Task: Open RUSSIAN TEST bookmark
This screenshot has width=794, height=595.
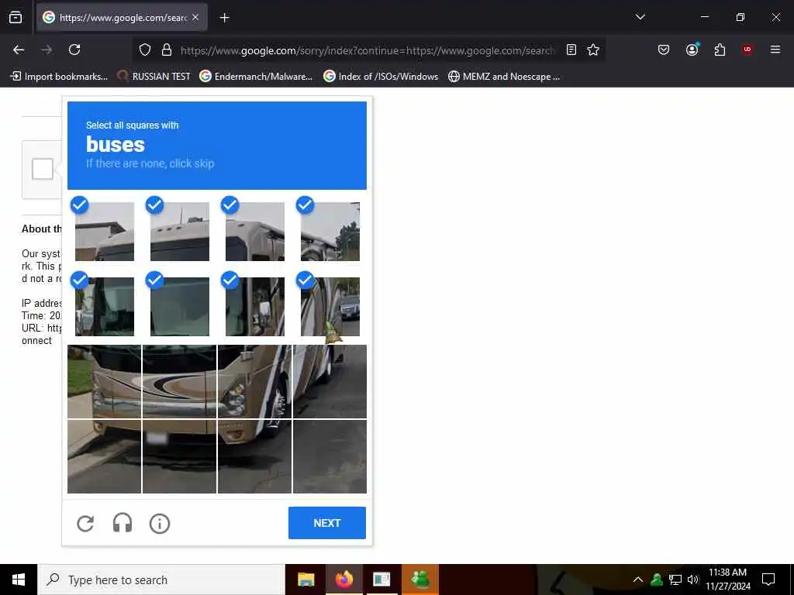Action: (x=154, y=77)
